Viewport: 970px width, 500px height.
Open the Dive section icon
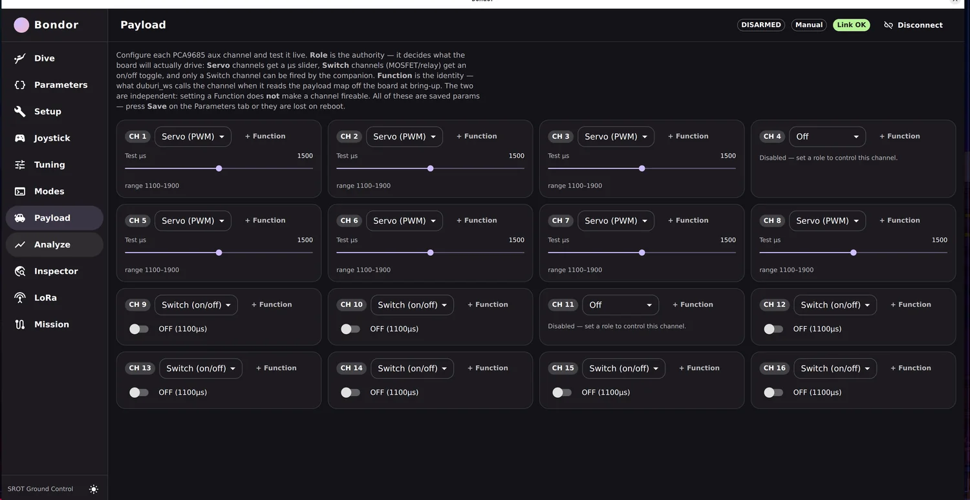(x=20, y=58)
